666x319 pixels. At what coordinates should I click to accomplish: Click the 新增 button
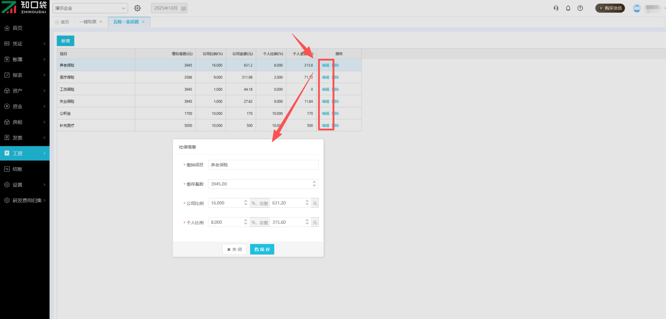[66, 41]
